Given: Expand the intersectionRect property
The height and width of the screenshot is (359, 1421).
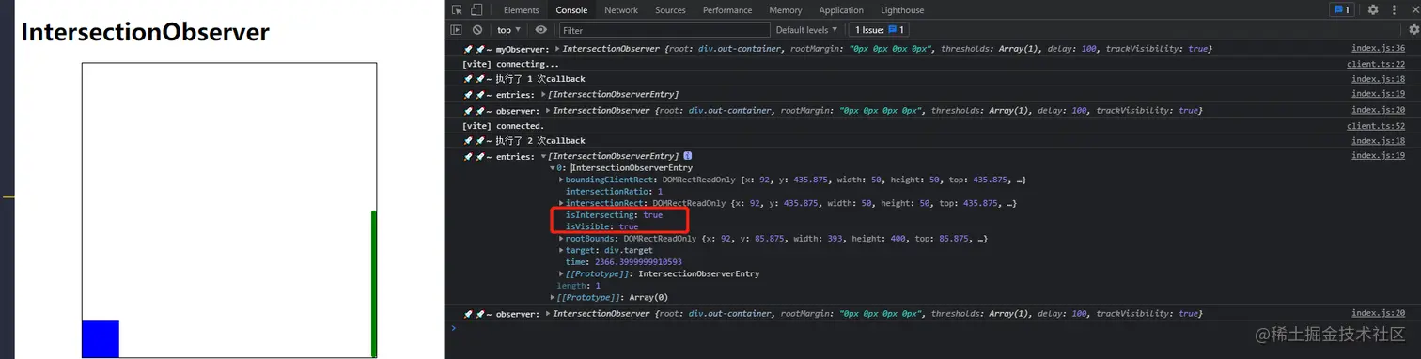Looking at the screenshot, I should pos(561,203).
